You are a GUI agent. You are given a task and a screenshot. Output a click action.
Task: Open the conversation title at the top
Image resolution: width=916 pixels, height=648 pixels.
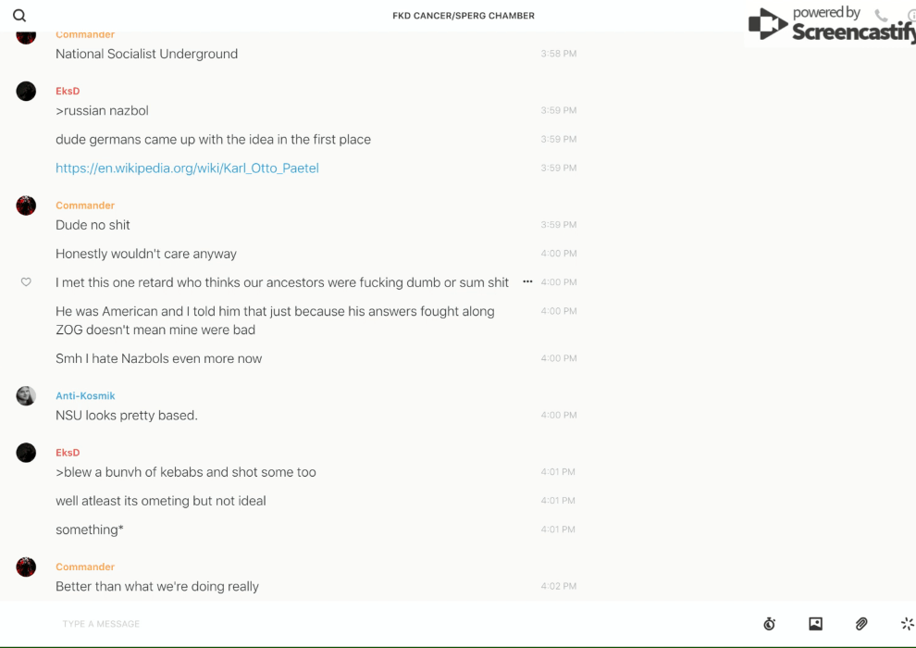(x=464, y=16)
